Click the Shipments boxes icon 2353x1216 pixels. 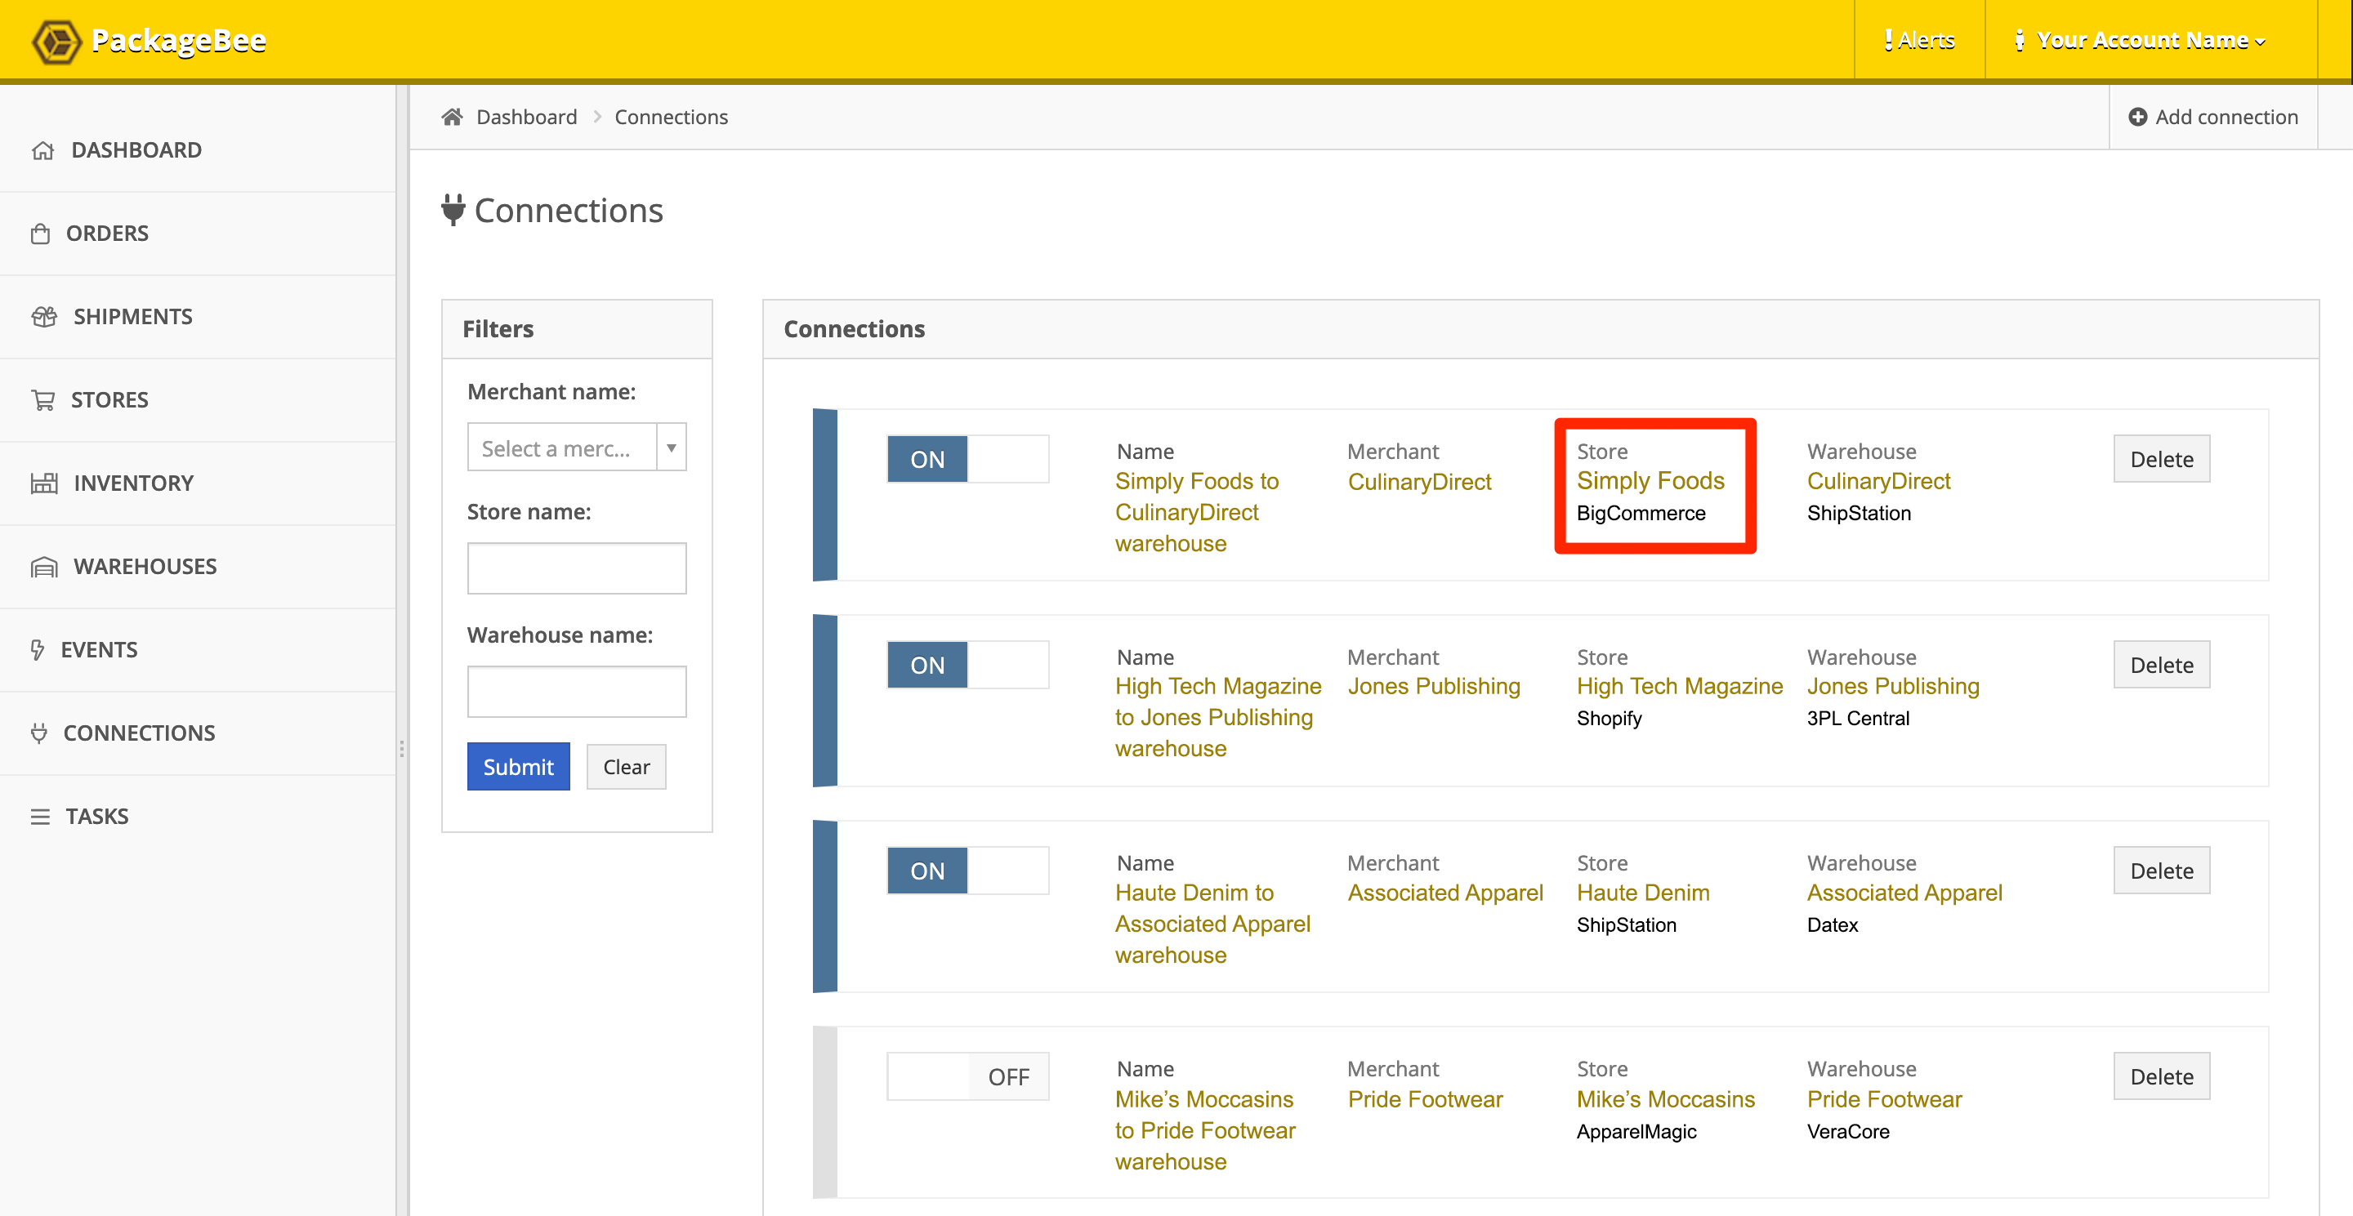point(44,317)
